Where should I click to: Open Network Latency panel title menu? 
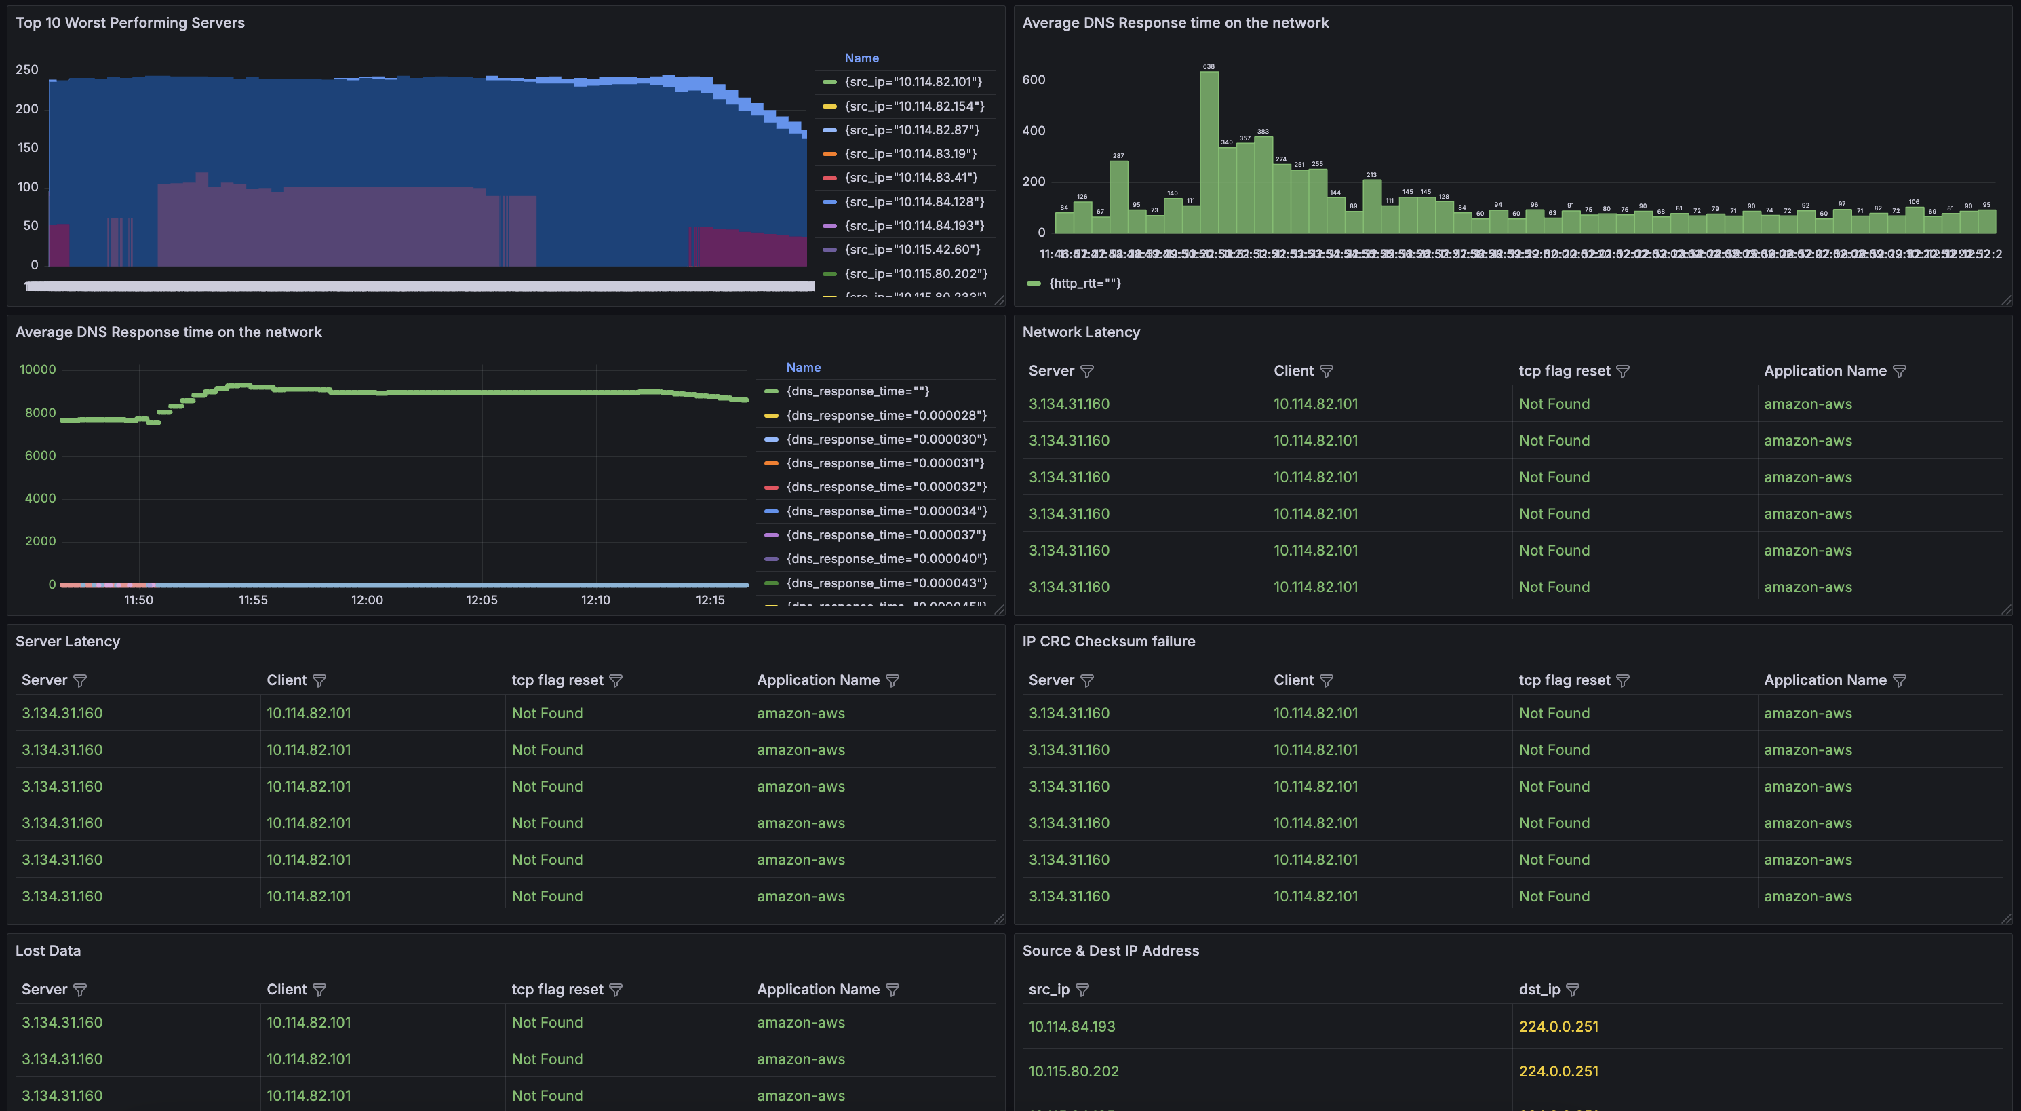coord(1080,332)
